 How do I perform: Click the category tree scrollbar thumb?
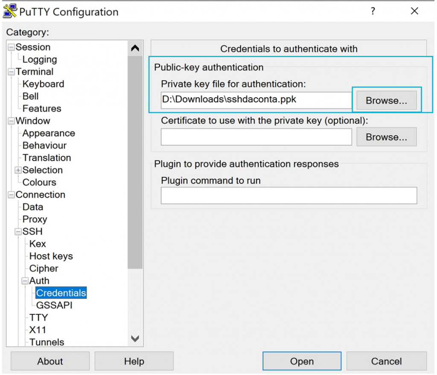pyautogui.click(x=135, y=162)
